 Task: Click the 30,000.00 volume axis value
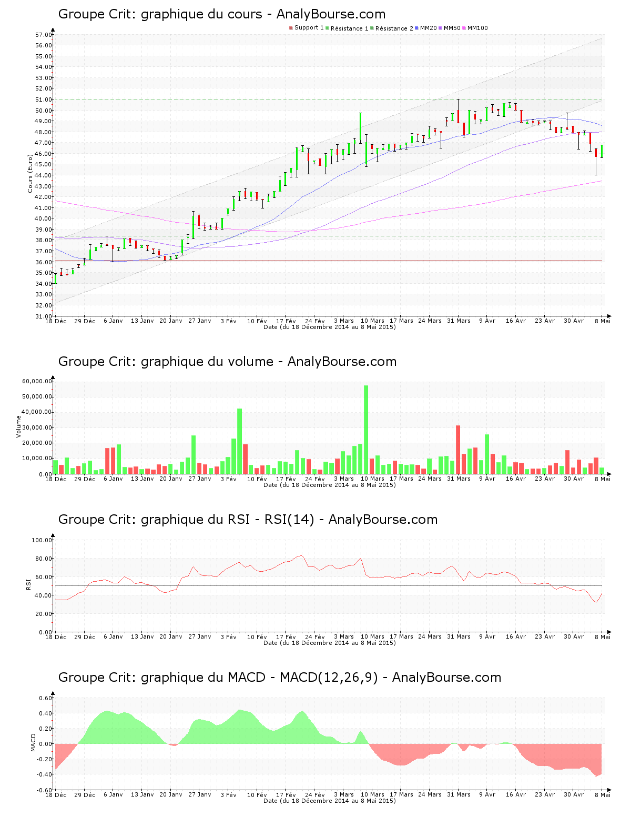pos(37,427)
